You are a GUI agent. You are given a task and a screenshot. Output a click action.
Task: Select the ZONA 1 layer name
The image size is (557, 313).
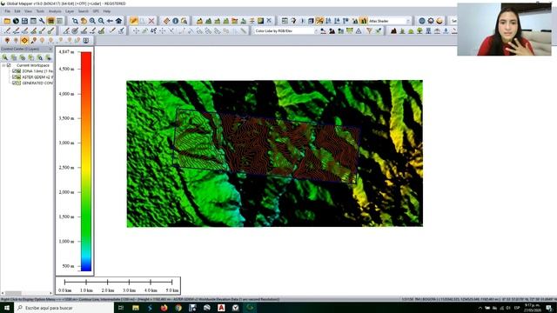tap(37, 71)
